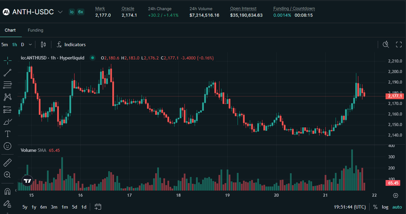Select the 1h timeframe
Image resolution: width=406 pixels, height=214 pixels.
pyautogui.click(x=15, y=45)
